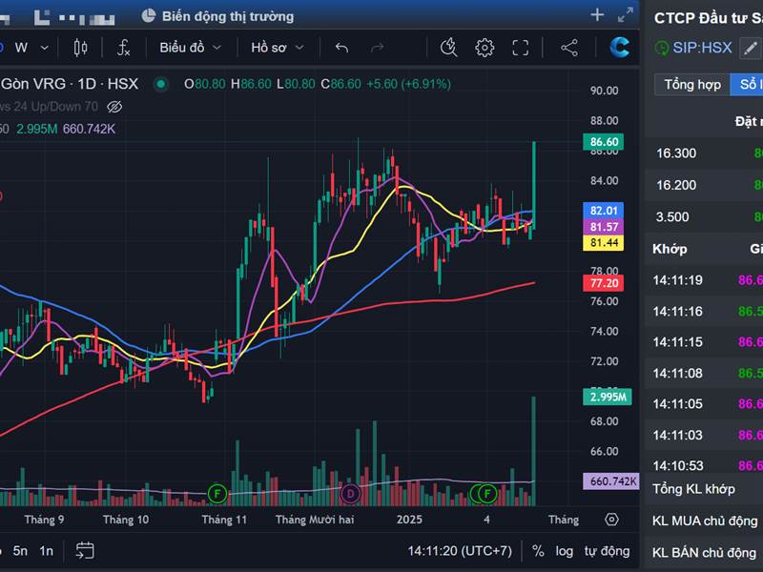
Task: Open quick search magnifier icon
Action: pyautogui.click(x=448, y=48)
